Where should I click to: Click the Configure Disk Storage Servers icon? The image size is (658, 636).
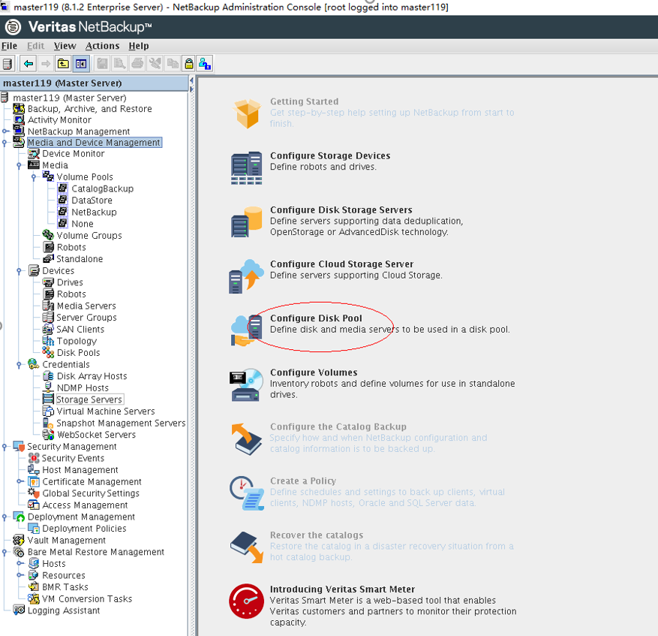tap(246, 222)
